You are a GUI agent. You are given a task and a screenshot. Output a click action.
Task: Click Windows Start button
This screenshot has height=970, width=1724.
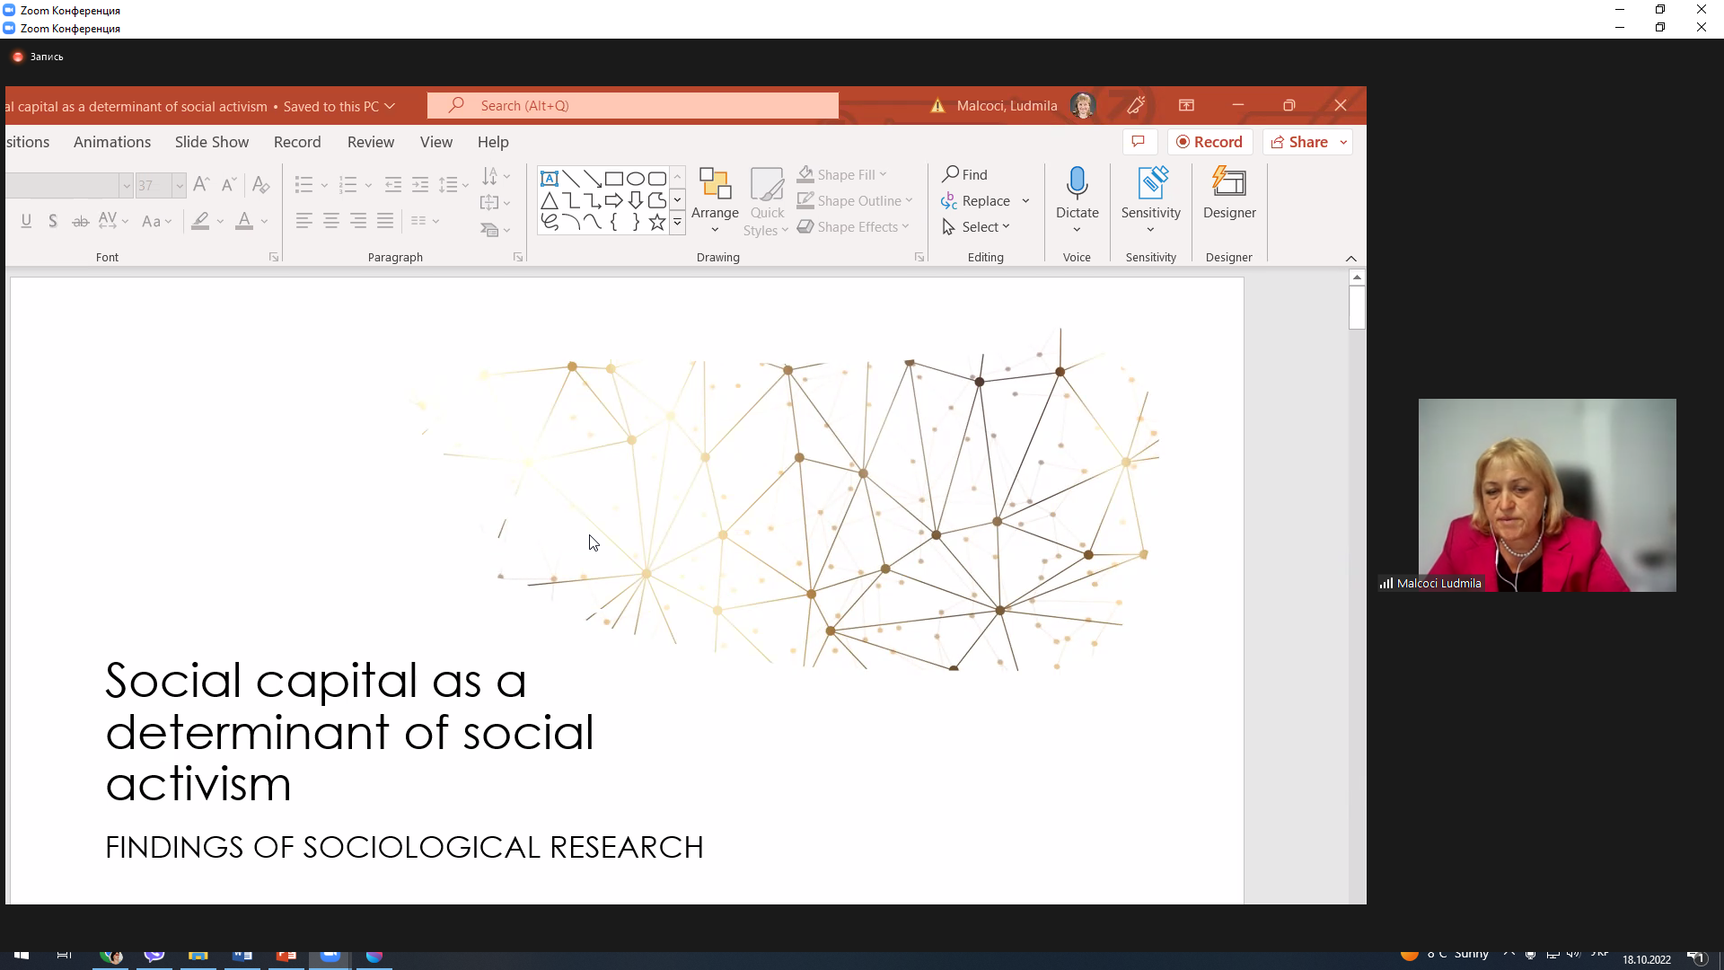click(22, 956)
